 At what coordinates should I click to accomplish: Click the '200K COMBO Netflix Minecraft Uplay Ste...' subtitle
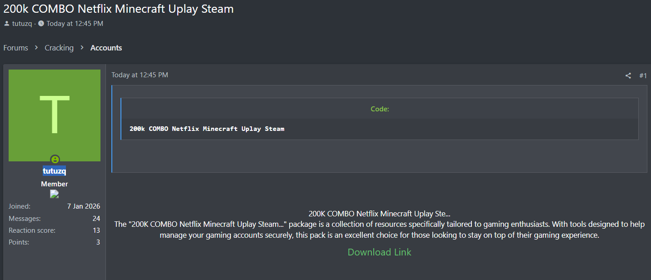[x=380, y=214]
